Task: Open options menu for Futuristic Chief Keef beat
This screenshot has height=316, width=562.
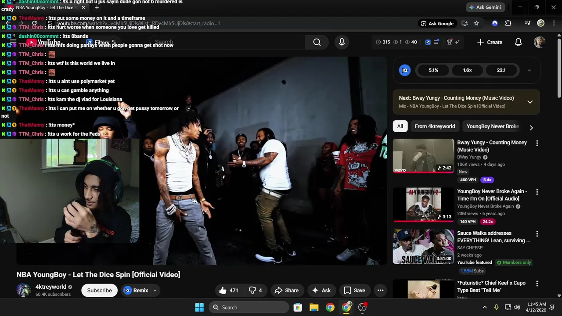Action: [537, 284]
